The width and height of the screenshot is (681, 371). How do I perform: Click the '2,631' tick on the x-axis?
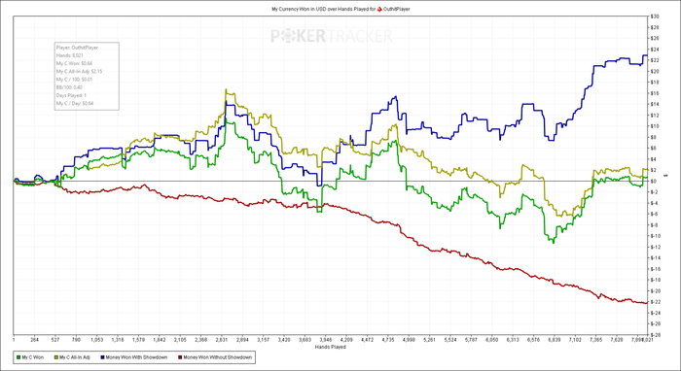click(222, 341)
